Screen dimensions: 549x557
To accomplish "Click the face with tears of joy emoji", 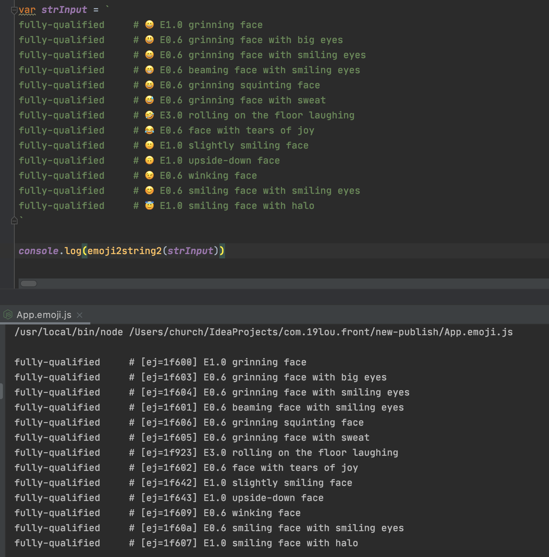I will point(149,130).
